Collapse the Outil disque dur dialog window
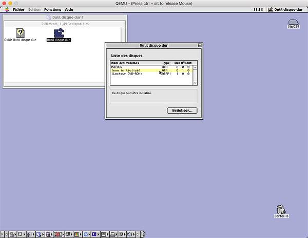308x238 pixels. 200,45
